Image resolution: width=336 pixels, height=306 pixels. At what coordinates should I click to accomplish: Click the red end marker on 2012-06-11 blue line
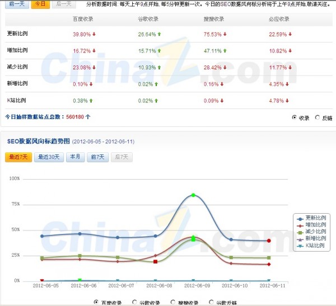point(269,241)
